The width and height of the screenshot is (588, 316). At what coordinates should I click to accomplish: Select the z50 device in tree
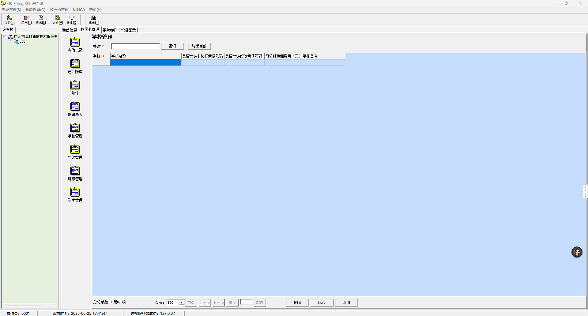click(22, 42)
